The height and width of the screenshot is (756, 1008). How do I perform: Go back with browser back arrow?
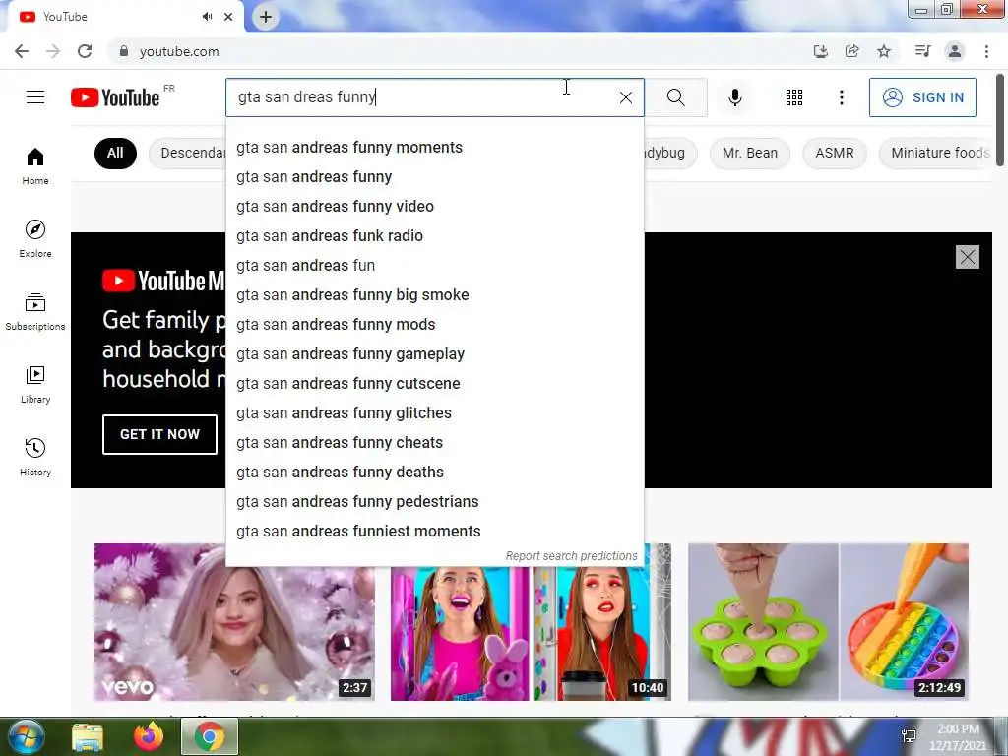(22, 51)
